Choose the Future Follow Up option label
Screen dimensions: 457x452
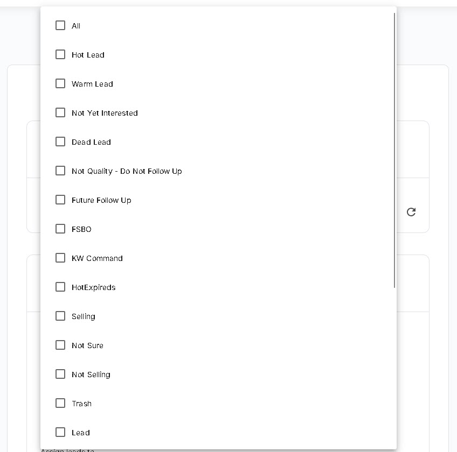101,200
